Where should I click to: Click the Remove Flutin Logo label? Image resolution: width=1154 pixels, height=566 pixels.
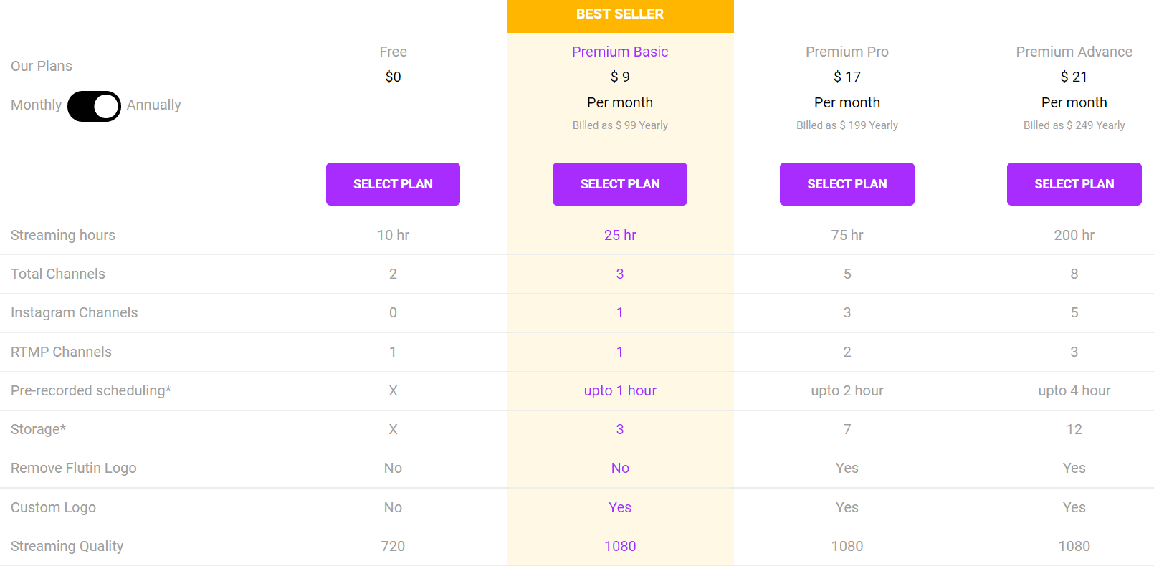tap(73, 468)
